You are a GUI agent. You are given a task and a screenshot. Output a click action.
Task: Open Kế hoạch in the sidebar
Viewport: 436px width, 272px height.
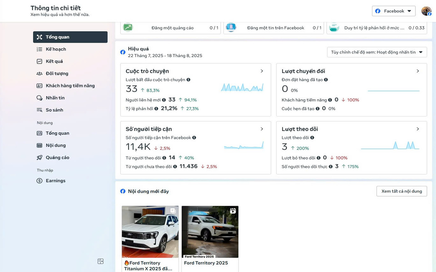coord(56,49)
